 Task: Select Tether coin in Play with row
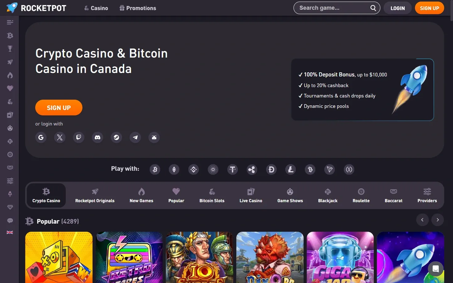(232, 170)
